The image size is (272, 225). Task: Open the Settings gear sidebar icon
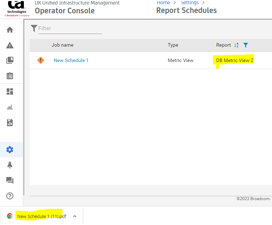[10, 150]
